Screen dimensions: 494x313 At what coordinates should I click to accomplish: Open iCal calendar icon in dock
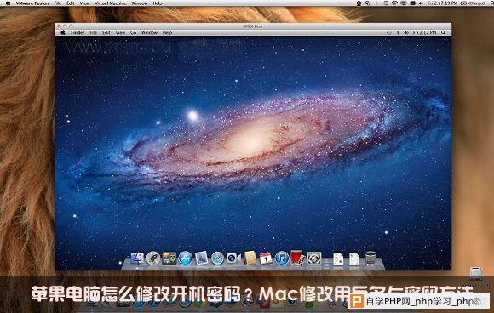click(266, 258)
